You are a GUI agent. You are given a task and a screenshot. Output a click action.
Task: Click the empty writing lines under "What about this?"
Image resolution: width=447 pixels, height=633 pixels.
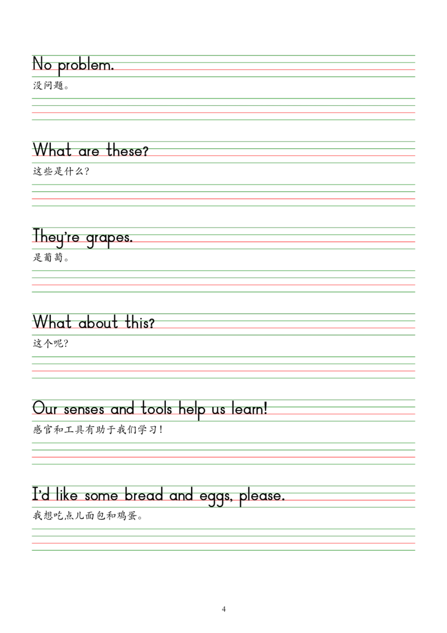click(x=223, y=367)
